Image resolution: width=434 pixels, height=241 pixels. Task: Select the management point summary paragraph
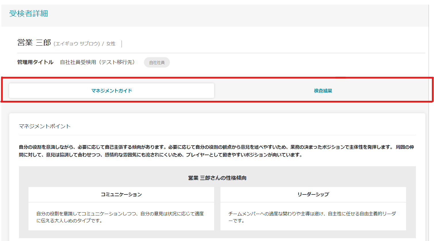click(217, 150)
